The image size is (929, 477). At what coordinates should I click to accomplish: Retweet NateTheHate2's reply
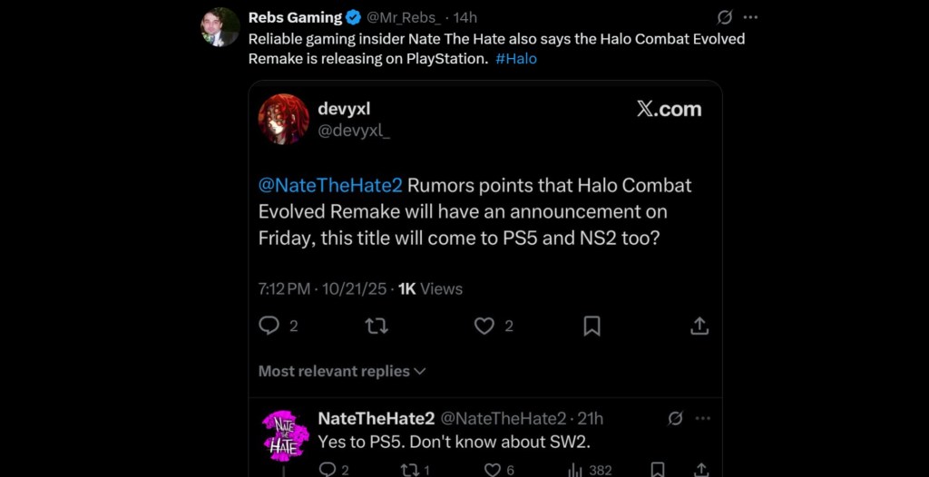[x=410, y=470]
